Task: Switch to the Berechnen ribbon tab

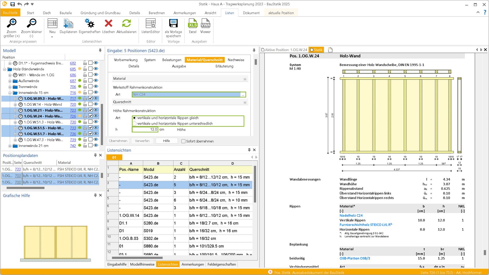Action: pos(156,13)
